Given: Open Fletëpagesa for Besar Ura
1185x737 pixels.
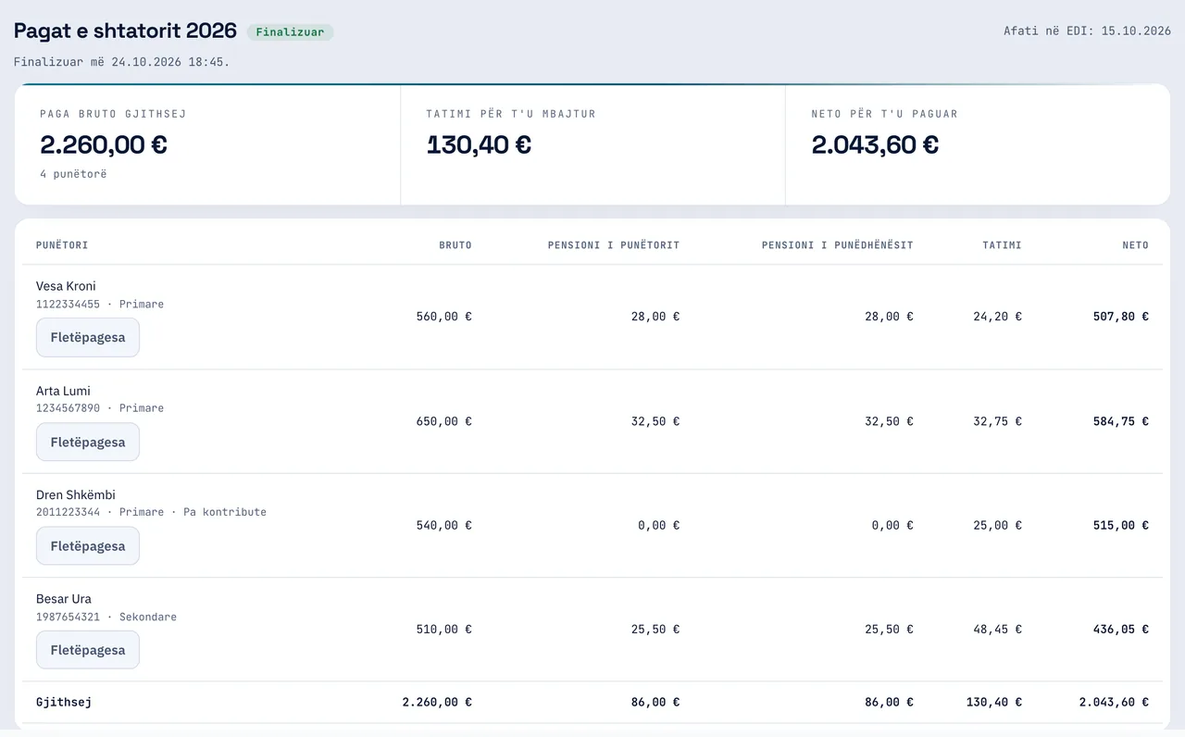Looking at the screenshot, I should tap(88, 649).
